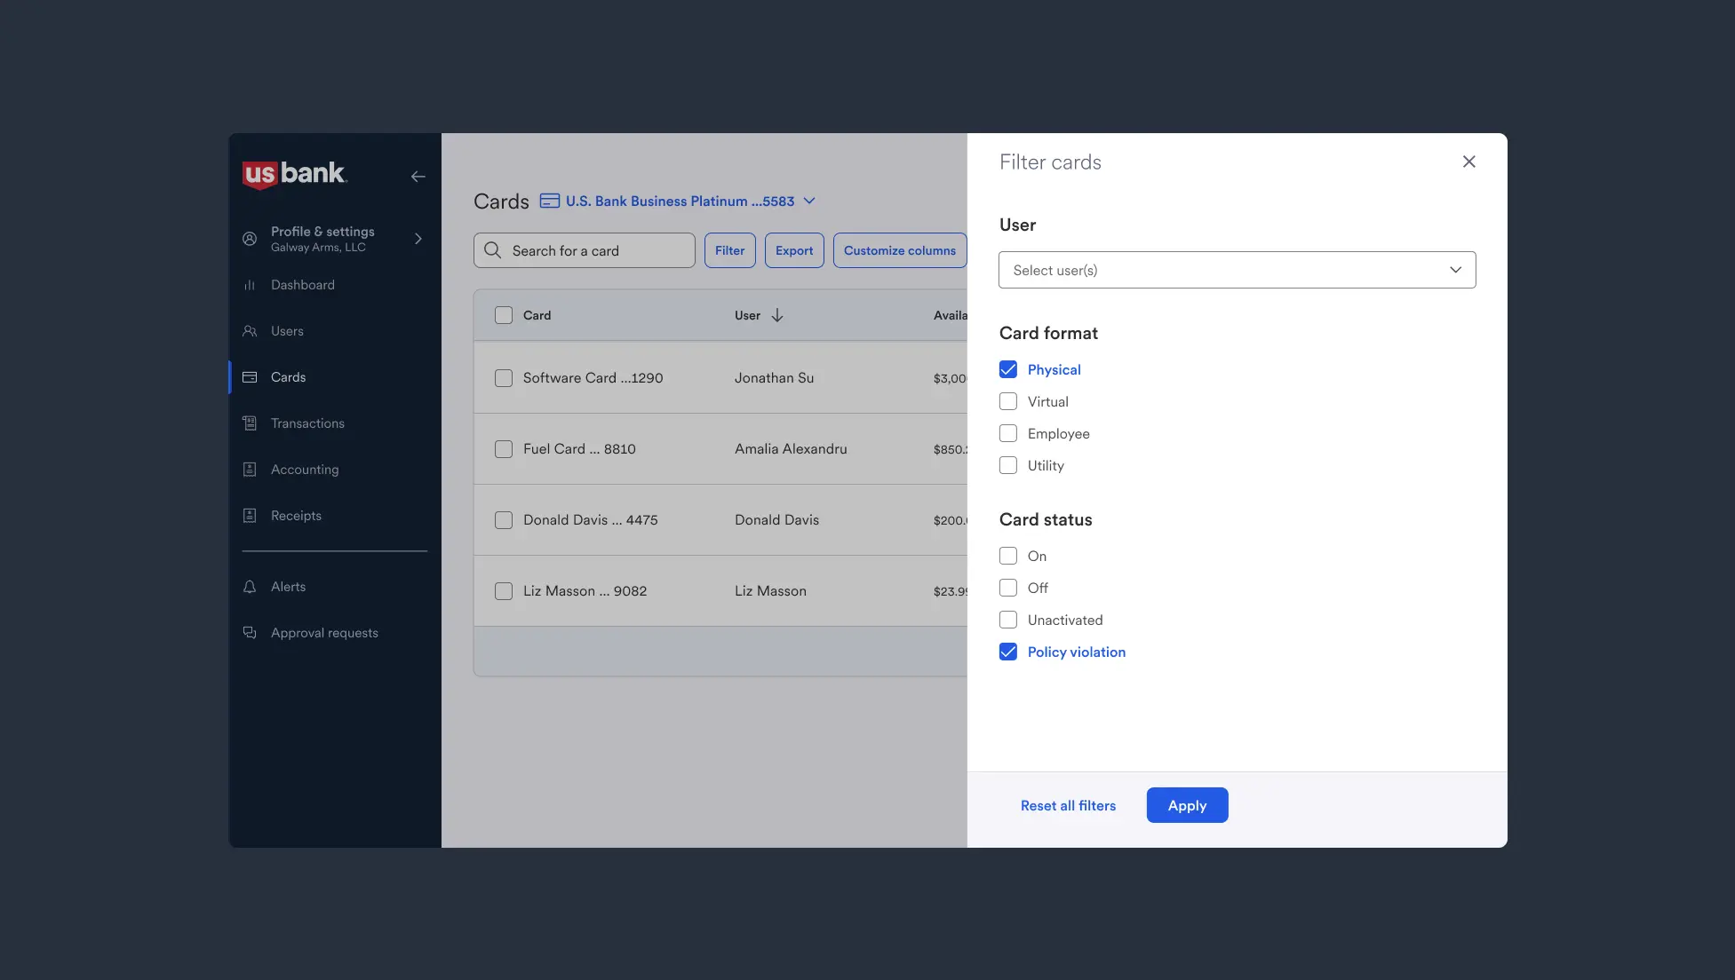Enable the Unactivated card status filter
Viewport: 1735px width, 980px height.
pyautogui.click(x=1008, y=620)
